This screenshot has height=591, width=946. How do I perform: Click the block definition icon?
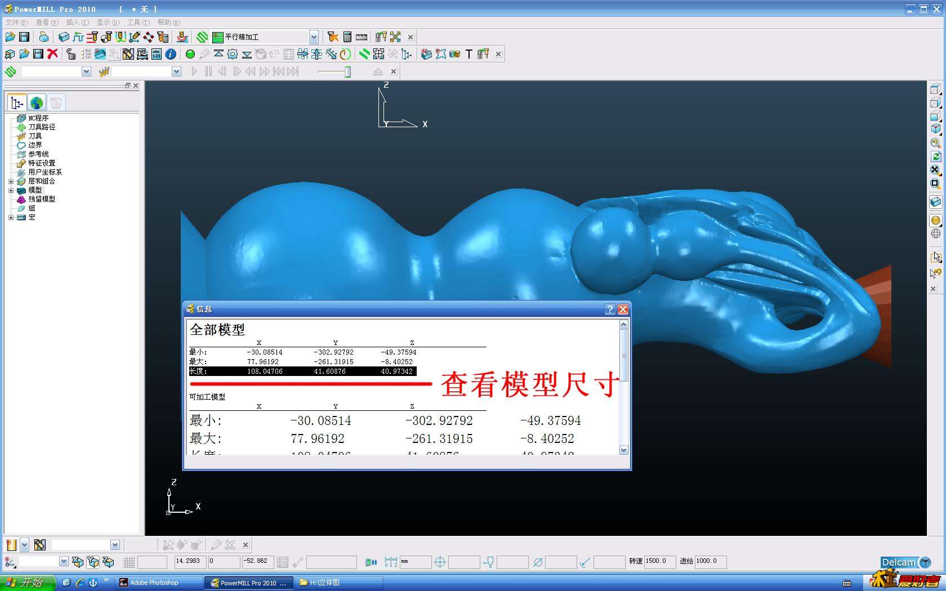pyautogui.click(x=64, y=37)
